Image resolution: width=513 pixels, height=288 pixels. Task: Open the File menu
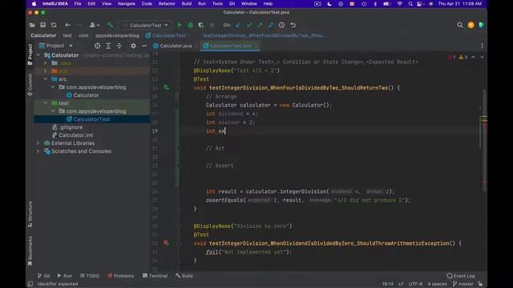[x=78, y=4]
